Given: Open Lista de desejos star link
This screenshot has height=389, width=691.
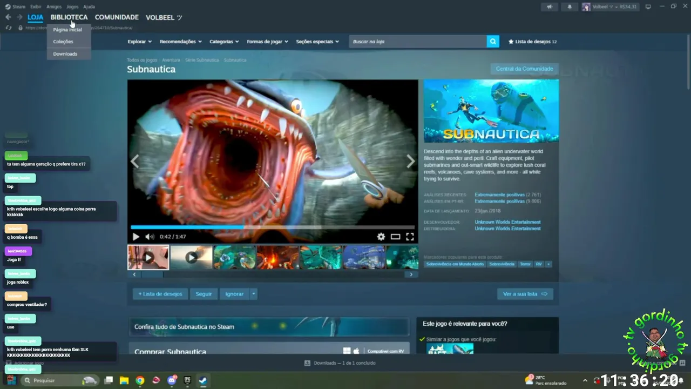Looking at the screenshot, I should pyautogui.click(x=532, y=42).
